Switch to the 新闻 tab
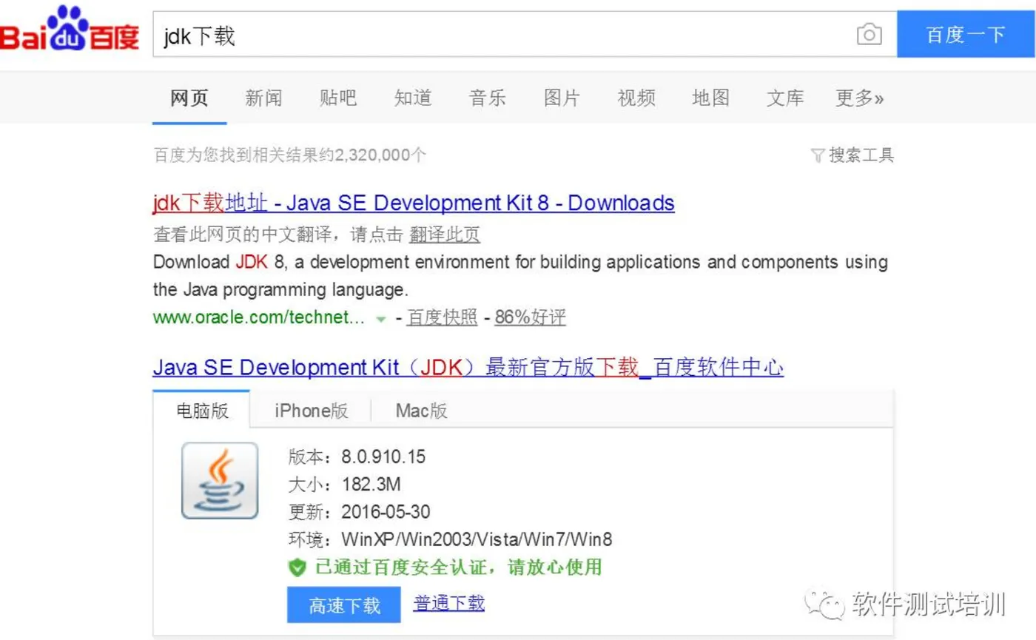1036x640 pixels. (263, 98)
